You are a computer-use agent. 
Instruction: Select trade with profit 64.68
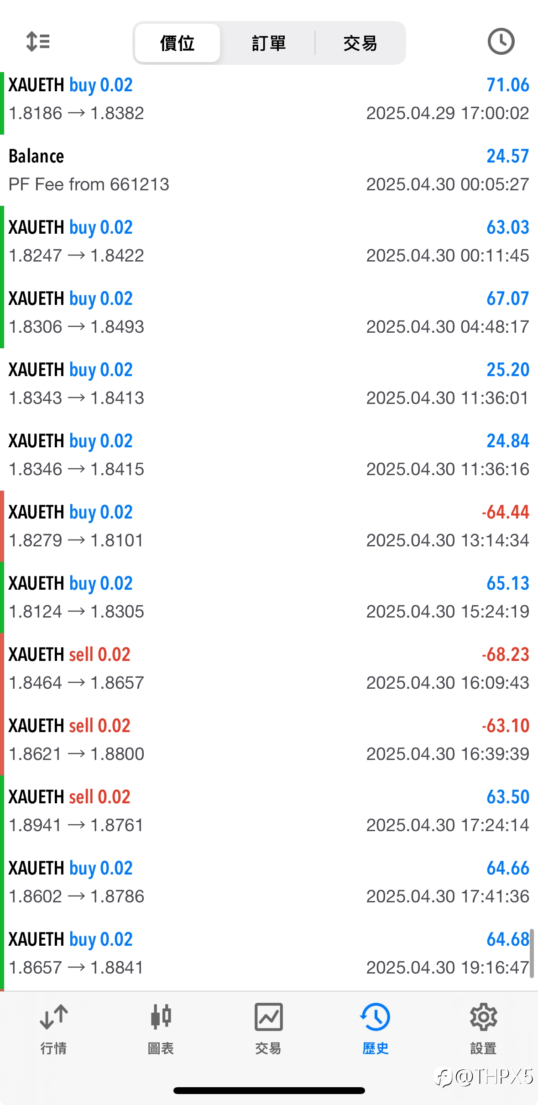point(269,953)
